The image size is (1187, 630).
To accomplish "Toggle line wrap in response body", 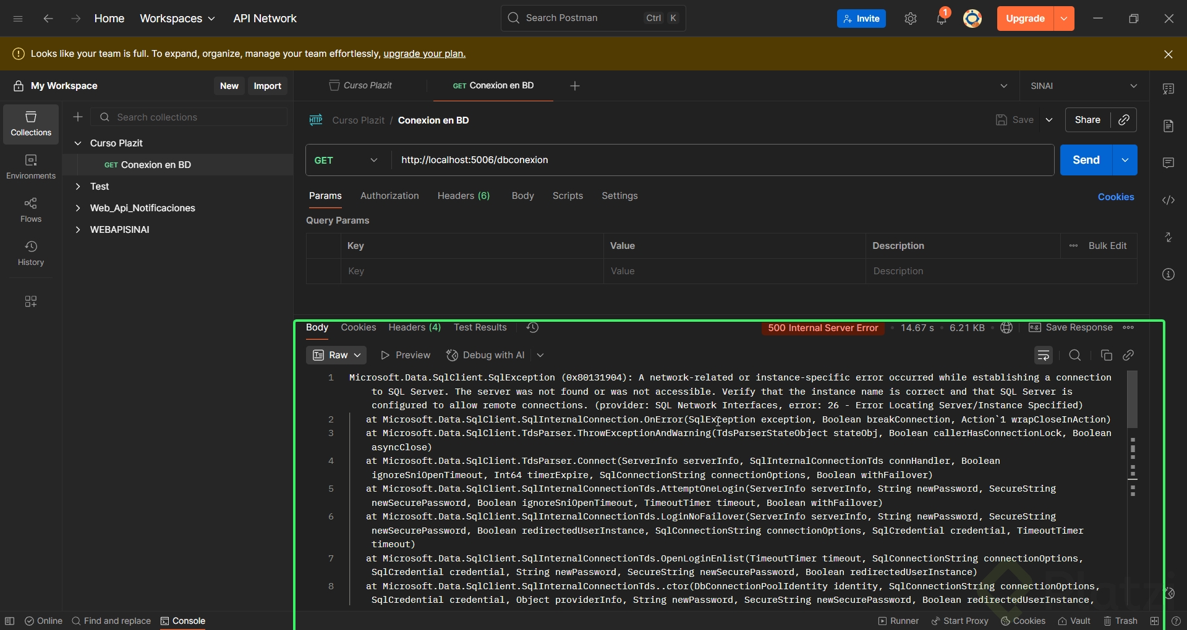I will tap(1044, 355).
